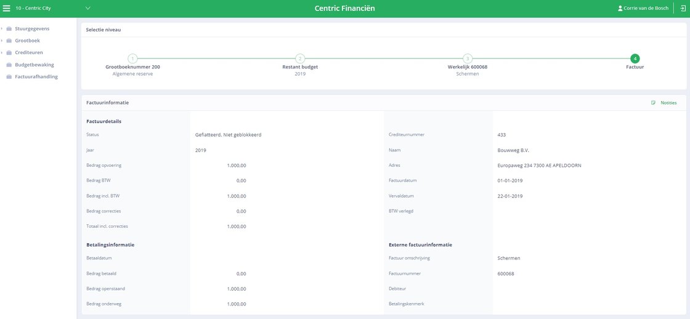Click the Crediteuren briefcase icon
This screenshot has width=690, height=319.
(9, 52)
